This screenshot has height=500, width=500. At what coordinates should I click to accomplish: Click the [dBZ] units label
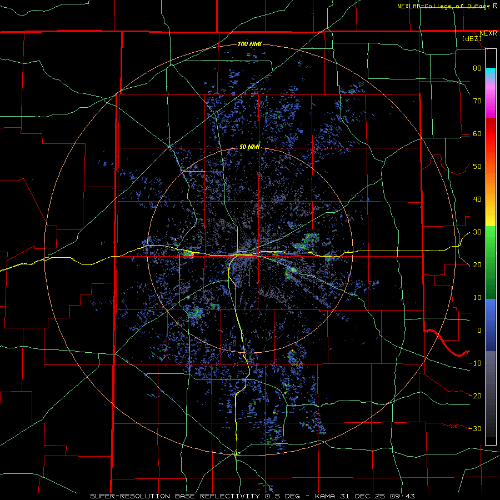point(472,39)
